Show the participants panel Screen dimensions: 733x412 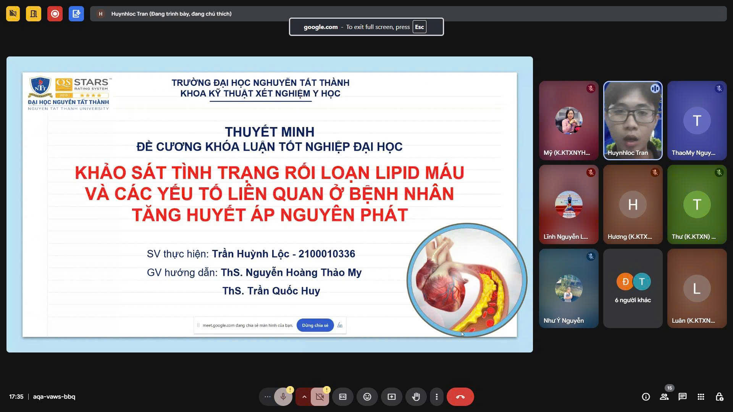point(664,397)
